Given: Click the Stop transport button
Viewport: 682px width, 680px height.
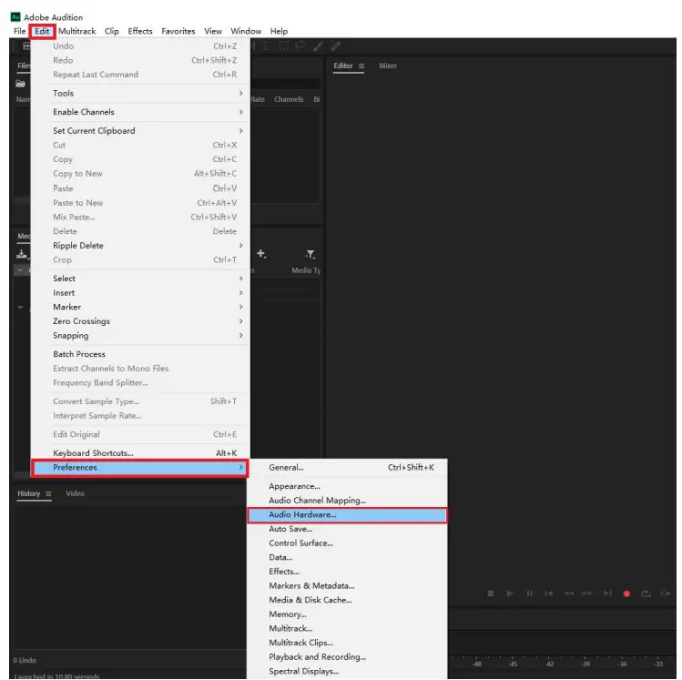Looking at the screenshot, I should pos(490,594).
